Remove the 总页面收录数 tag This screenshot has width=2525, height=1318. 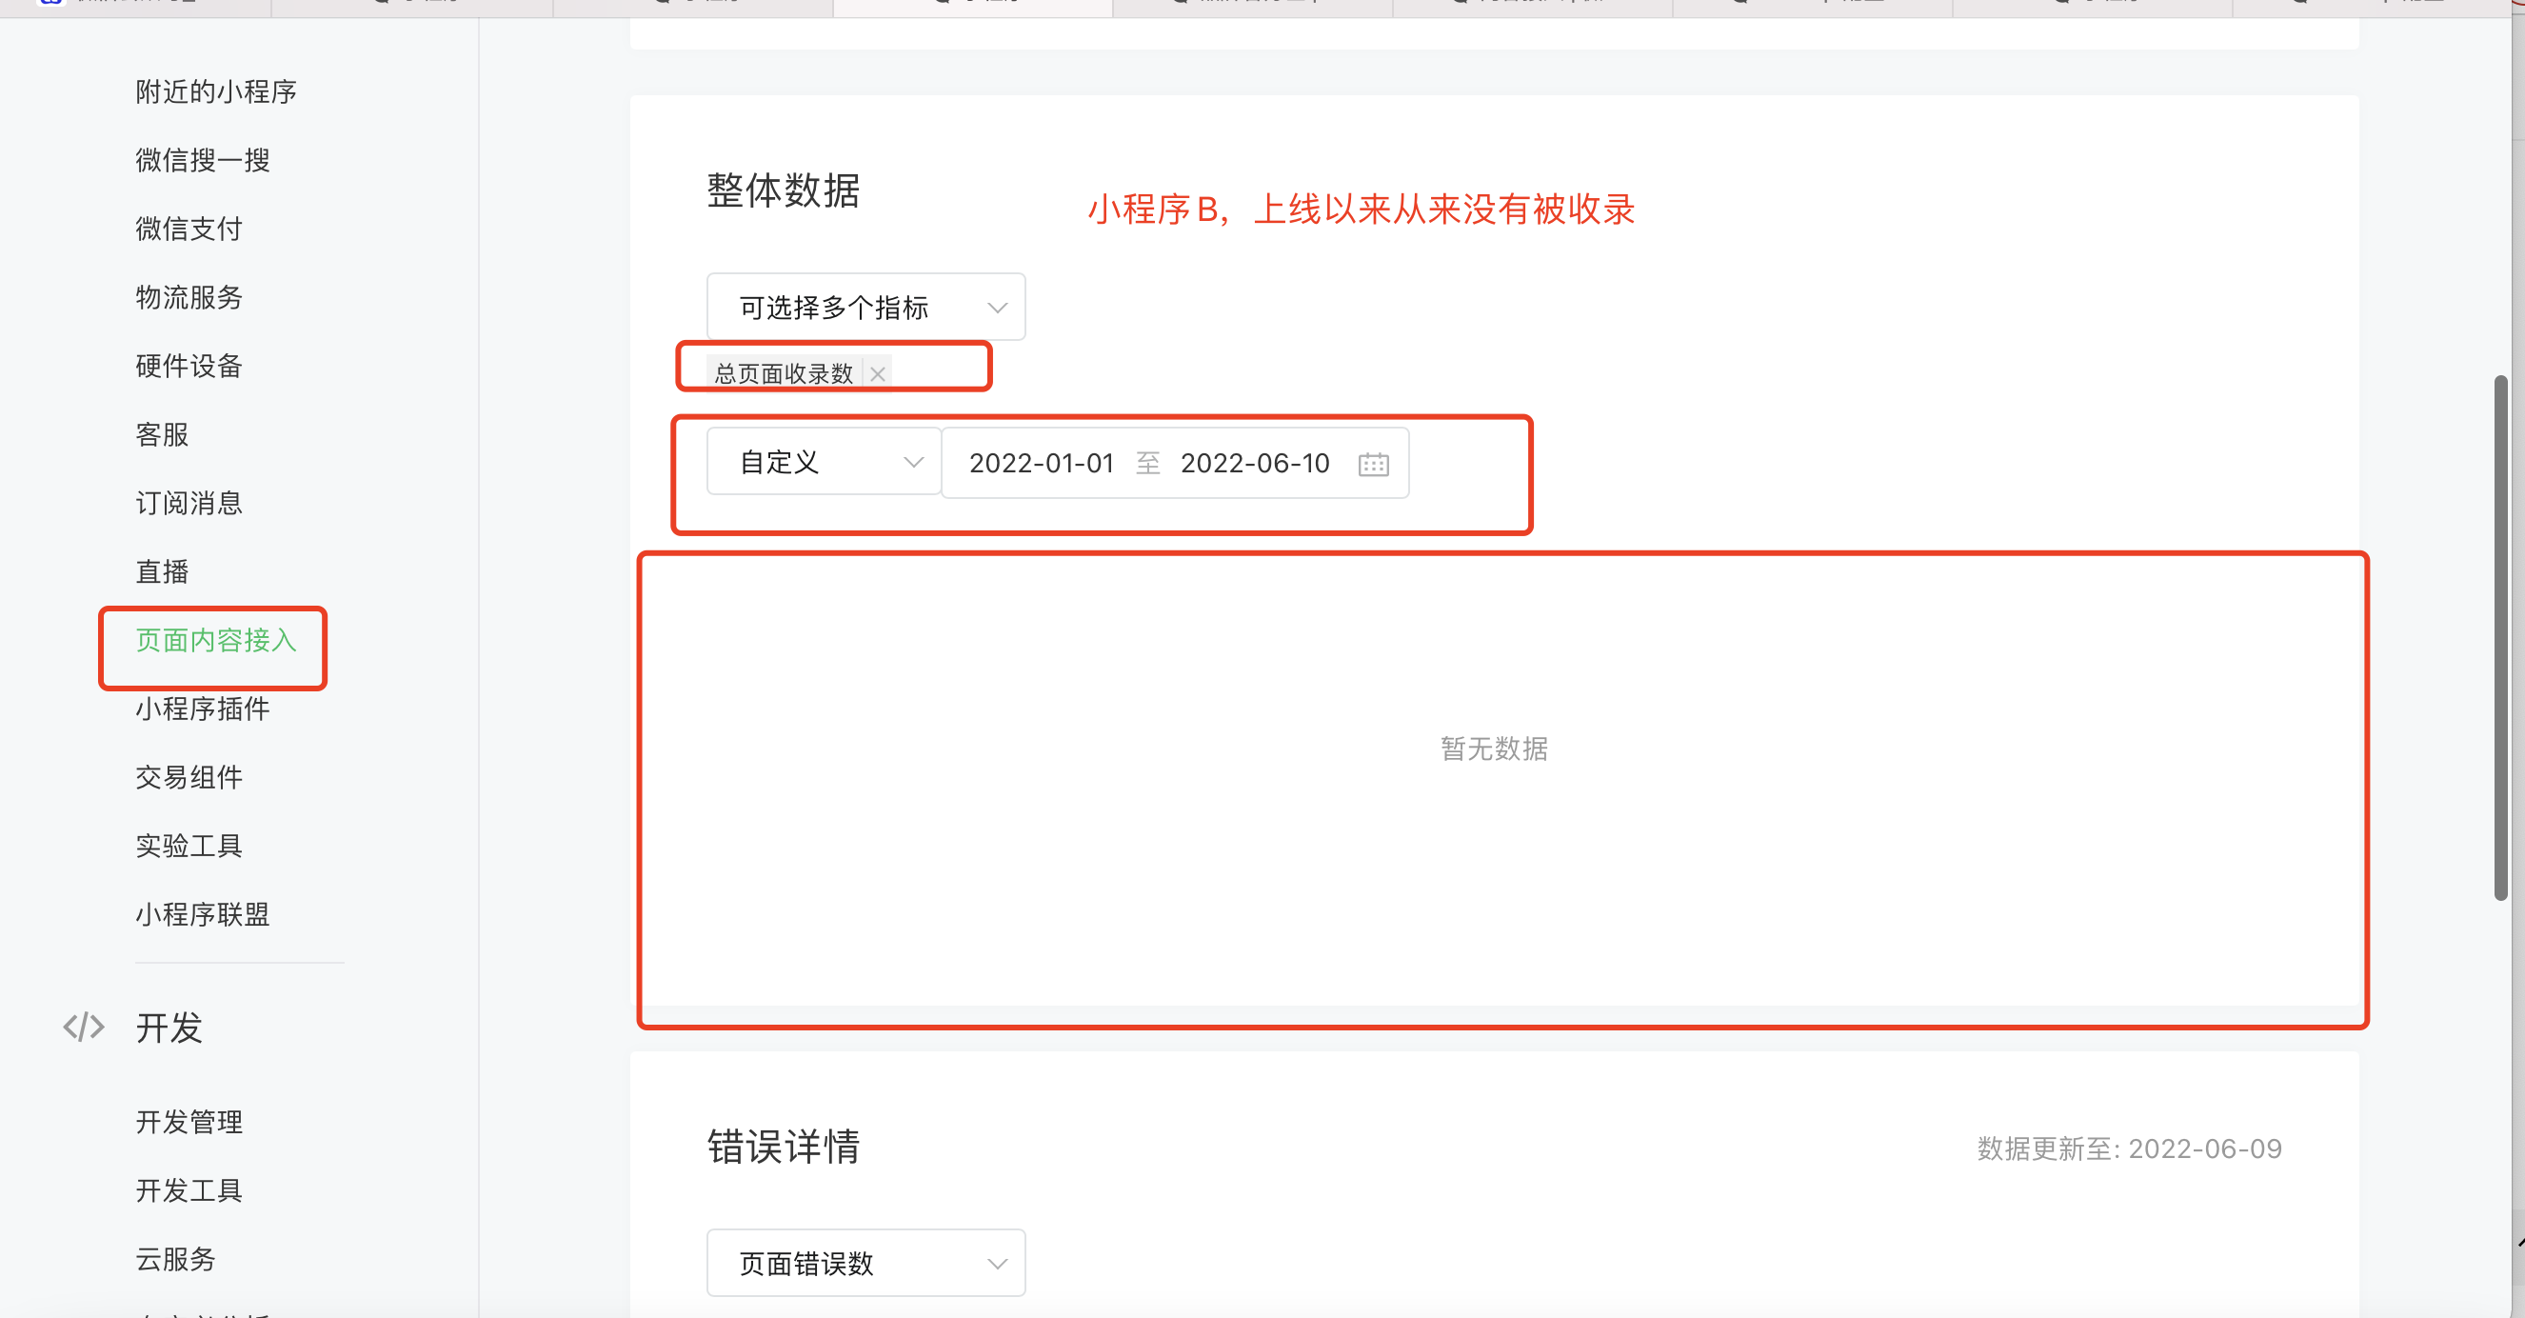pyautogui.click(x=877, y=373)
